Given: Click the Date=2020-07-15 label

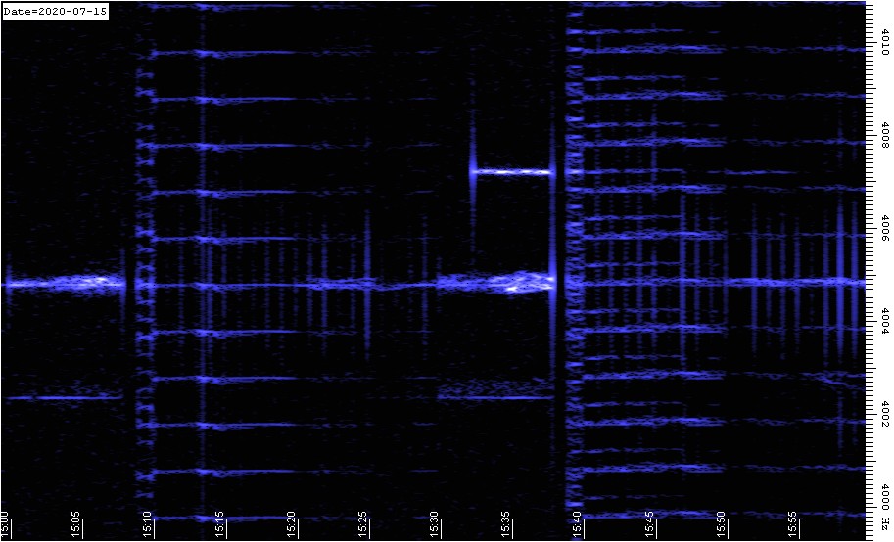Looking at the screenshot, I should 55,11.
